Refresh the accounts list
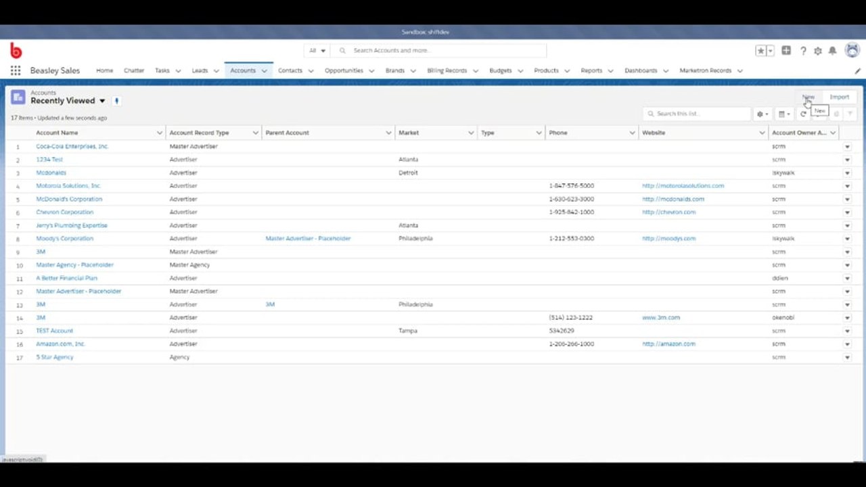This screenshot has width=866, height=487. pos(803,114)
